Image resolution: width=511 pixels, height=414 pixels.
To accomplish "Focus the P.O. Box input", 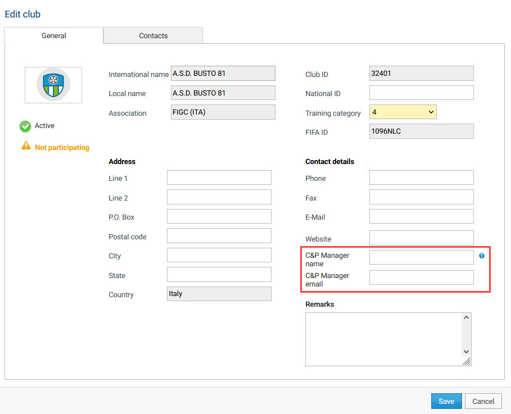I will (219, 216).
